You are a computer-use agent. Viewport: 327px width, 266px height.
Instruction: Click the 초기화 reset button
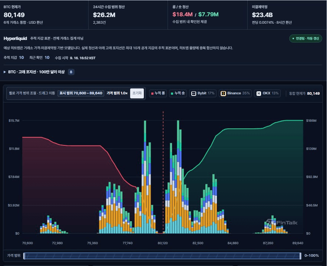137,93
